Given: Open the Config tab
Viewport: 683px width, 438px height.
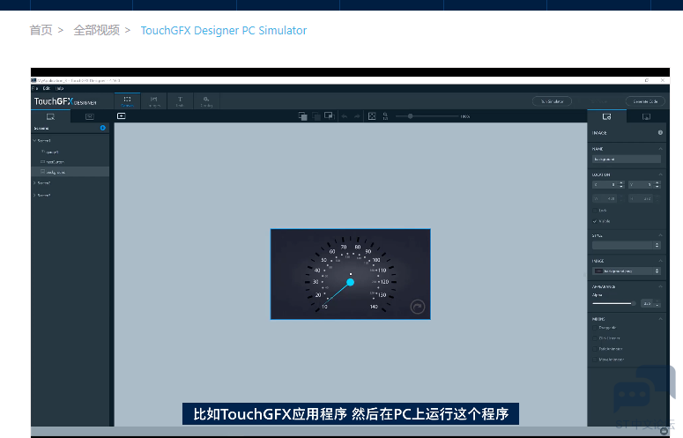Looking at the screenshot, I should tap(206, 101).
